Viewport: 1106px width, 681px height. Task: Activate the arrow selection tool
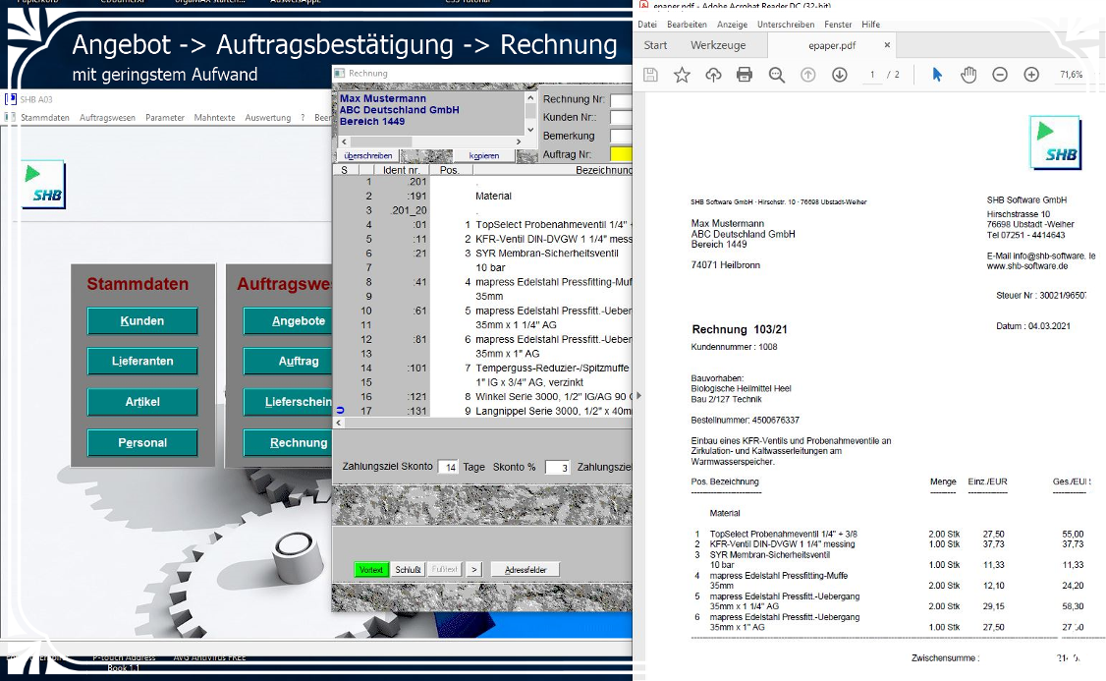tap(937, 75)
